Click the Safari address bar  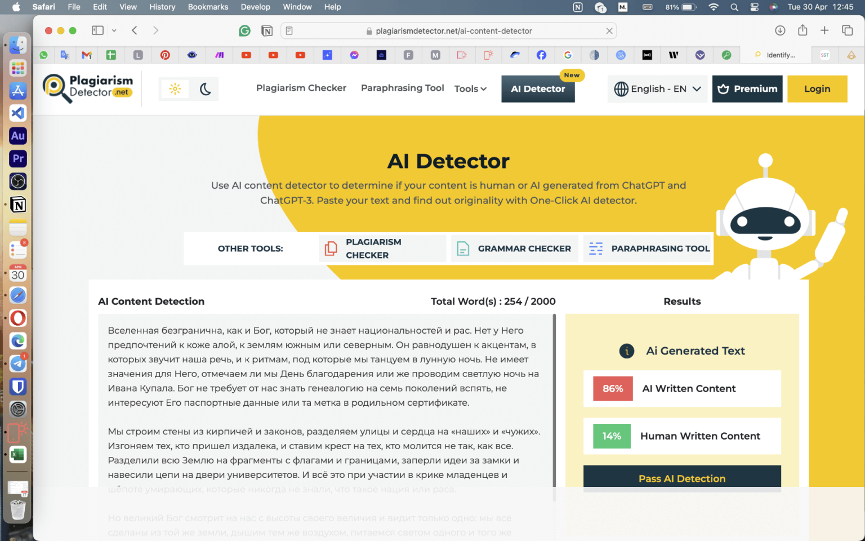[x=448, y=31]
